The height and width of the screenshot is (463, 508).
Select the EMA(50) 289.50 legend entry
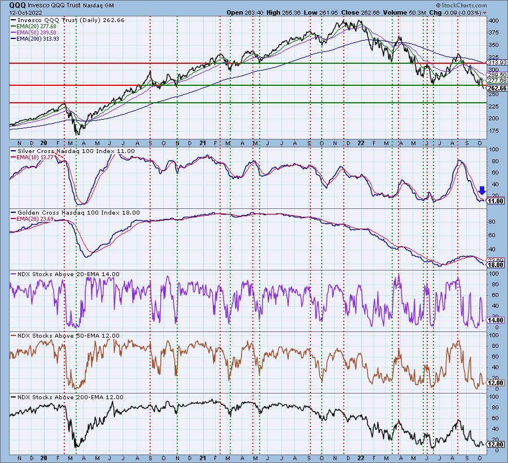pos(33,32)
